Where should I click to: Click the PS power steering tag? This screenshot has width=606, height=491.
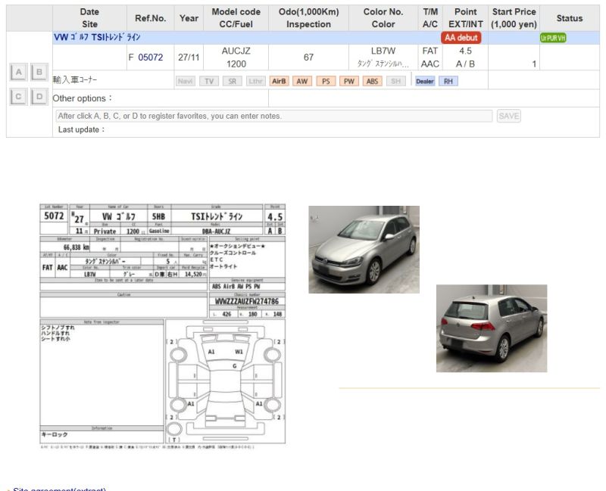[x=326, y=81]
